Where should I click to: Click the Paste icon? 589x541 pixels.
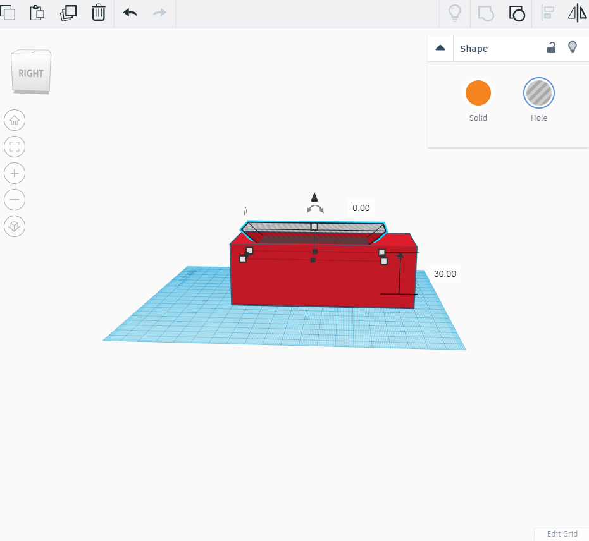click(x=37, y=13)
